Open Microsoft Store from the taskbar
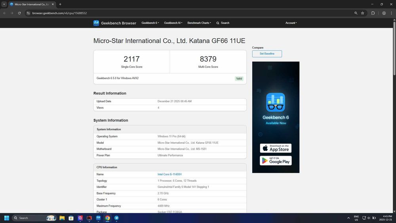 click(x=71, y=218)
